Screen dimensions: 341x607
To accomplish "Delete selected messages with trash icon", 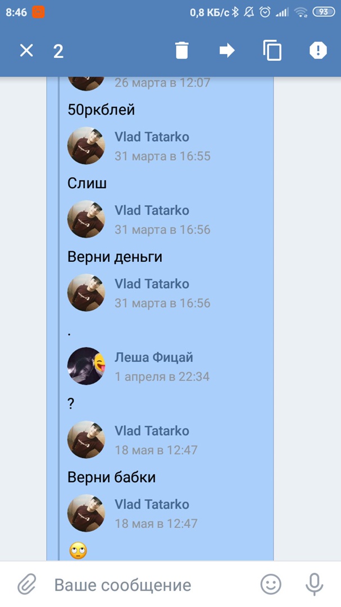I will click(181, 51).
